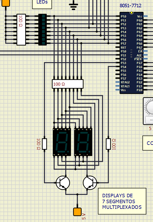Click the left seven-segment display
The image size is (153, 222).
tap(62, 142)
